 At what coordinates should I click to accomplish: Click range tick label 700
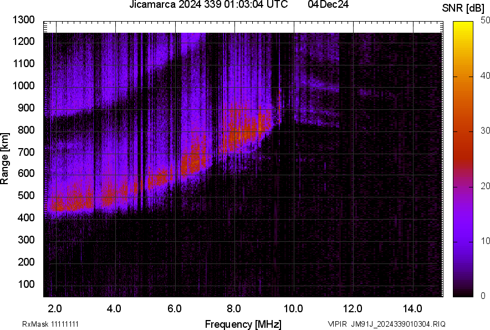tap(26, 152)
